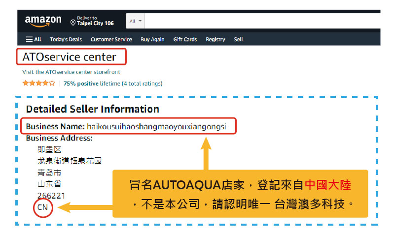Select address line 龙泉街道钰泉花园
The image size is (395, 233).
tap(70, 161)
